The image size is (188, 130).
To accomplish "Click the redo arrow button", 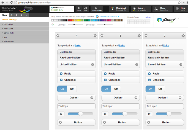I will coord(86,9).
